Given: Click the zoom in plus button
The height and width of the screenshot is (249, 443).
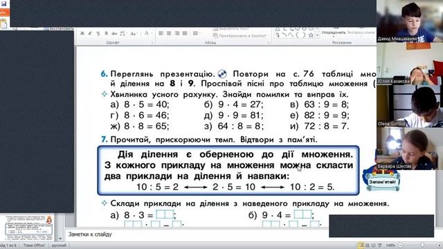Looking at the screenshot, I should 440,246.
